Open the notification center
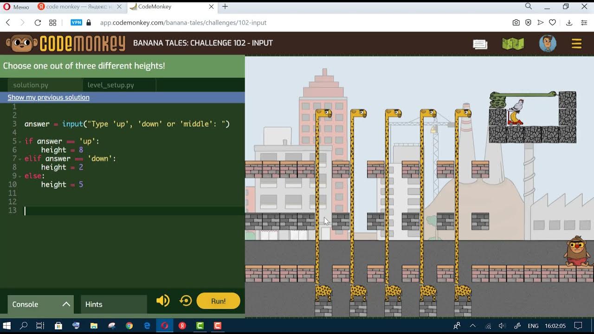Image resolution: width=594 pixels, height=334 pixels. tap(578, 326)
